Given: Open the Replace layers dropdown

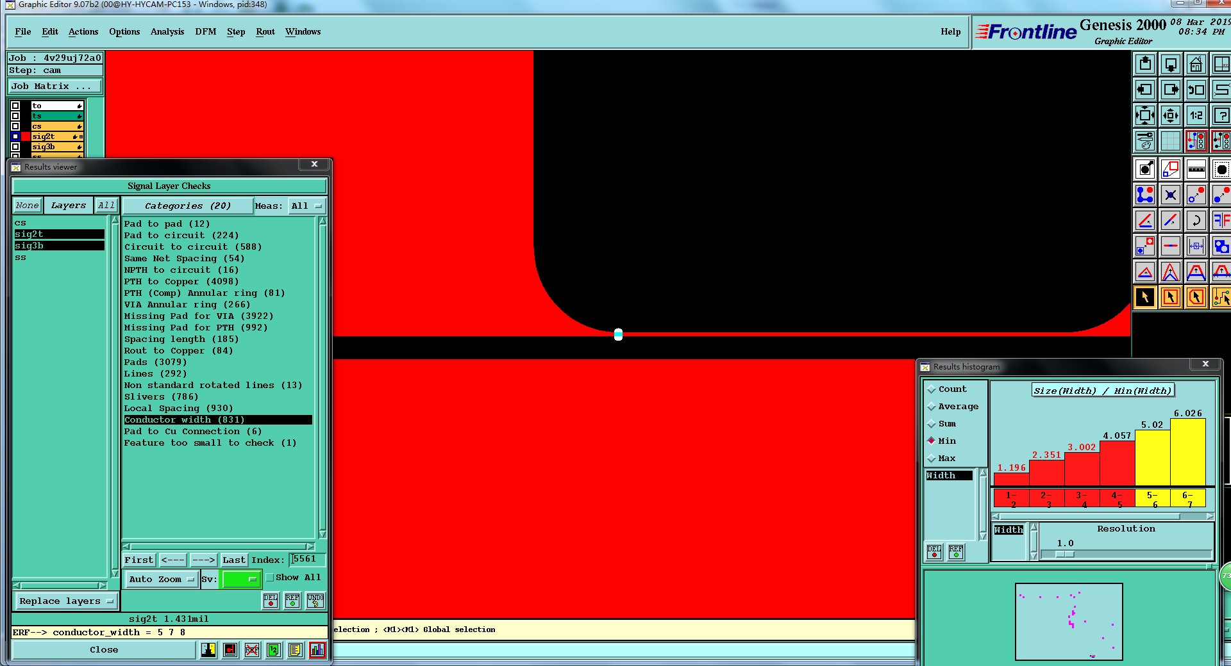Looking at the screenshot, I should tap(66, 601).
